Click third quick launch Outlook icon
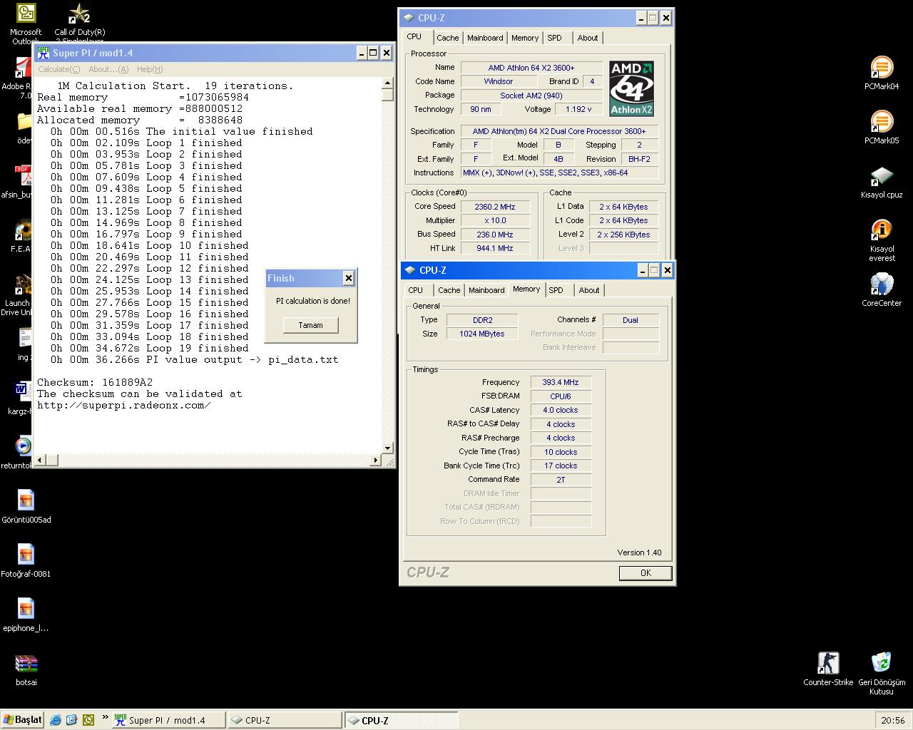 (x=88, y=720)
